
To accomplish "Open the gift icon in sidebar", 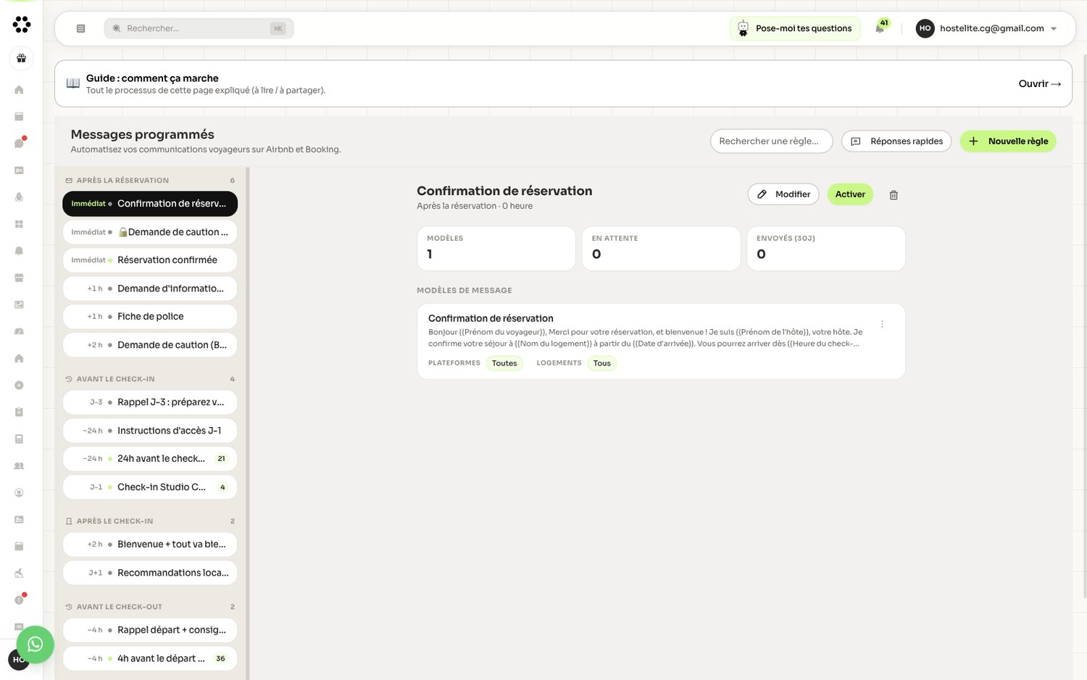I will click(x=21, y=58).
